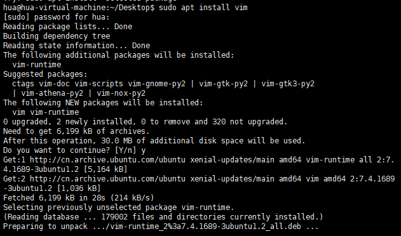Image resolution: width=401 pixels, height=236 pixels.
Task: Click the 'vim-gnome-py2' package name
Action: [x=156, y=84]
